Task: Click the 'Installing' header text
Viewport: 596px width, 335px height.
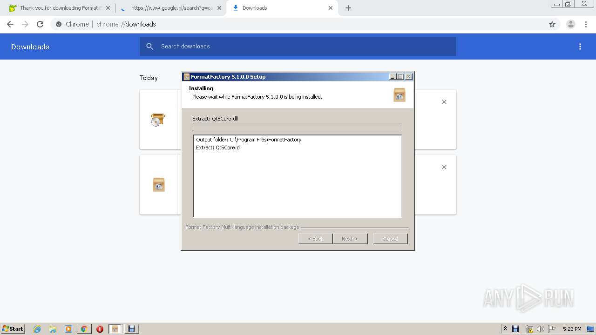Action: 201,88
